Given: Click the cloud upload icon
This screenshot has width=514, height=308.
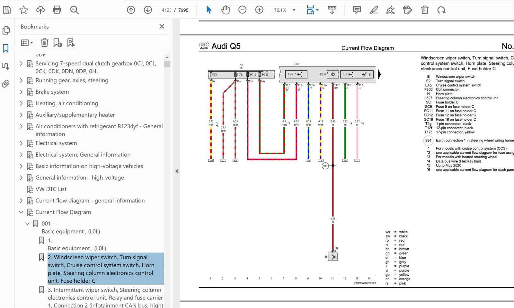Looking at the screenshot, I should pos(40,10).
